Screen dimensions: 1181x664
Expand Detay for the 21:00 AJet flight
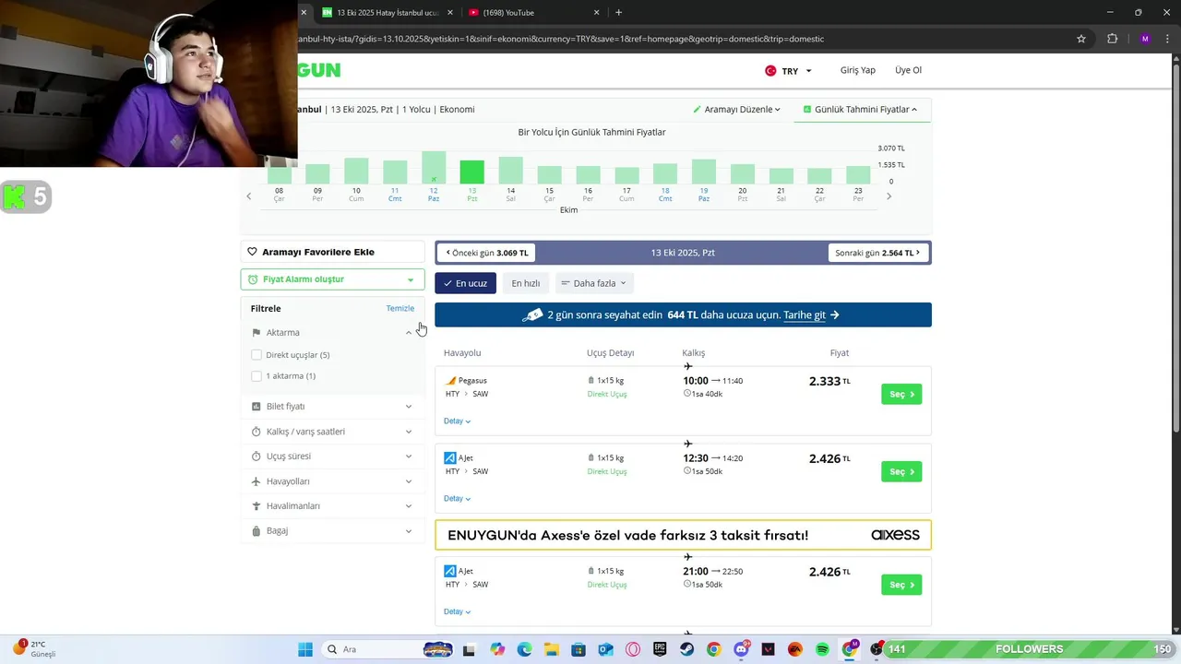(458, 612)
